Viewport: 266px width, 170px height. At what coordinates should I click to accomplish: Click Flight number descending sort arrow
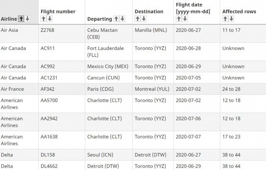(49, 19)
